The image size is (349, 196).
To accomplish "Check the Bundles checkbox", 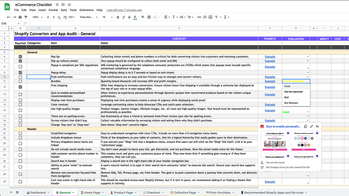I will 20,81.
